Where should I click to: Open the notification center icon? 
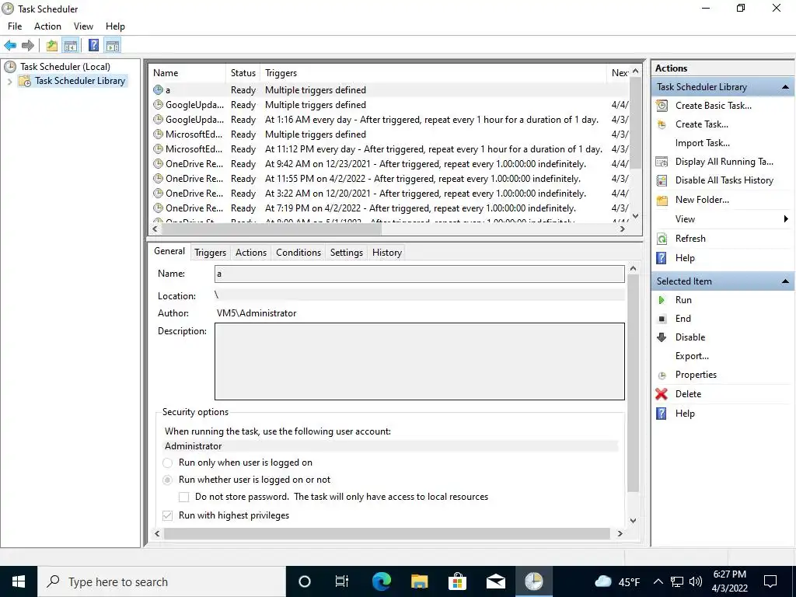coord(770,581)
